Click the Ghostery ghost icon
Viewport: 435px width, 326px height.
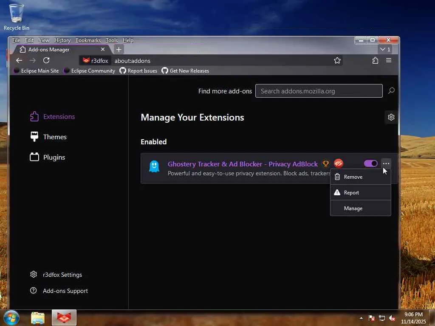[154, 166]
